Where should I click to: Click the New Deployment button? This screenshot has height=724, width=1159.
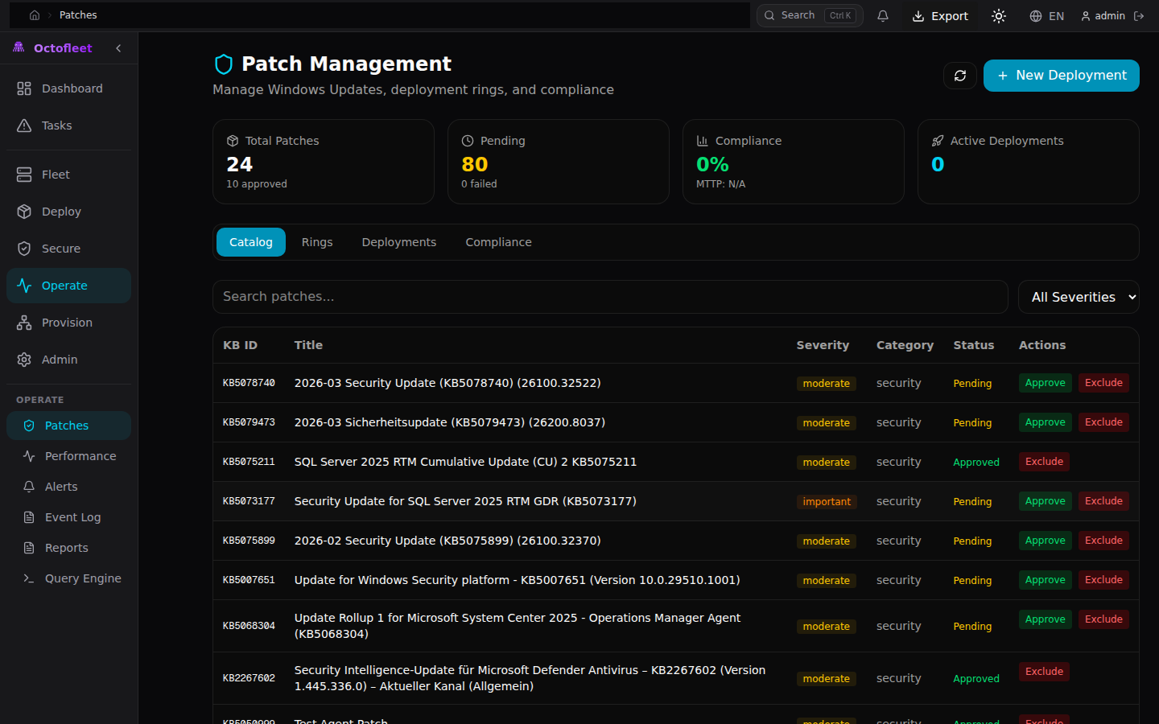click(x=1061, y=75)
